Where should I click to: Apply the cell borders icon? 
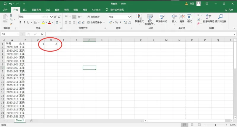click(36, 22)
